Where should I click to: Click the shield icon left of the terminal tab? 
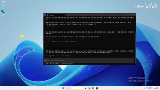click(45, 15)
